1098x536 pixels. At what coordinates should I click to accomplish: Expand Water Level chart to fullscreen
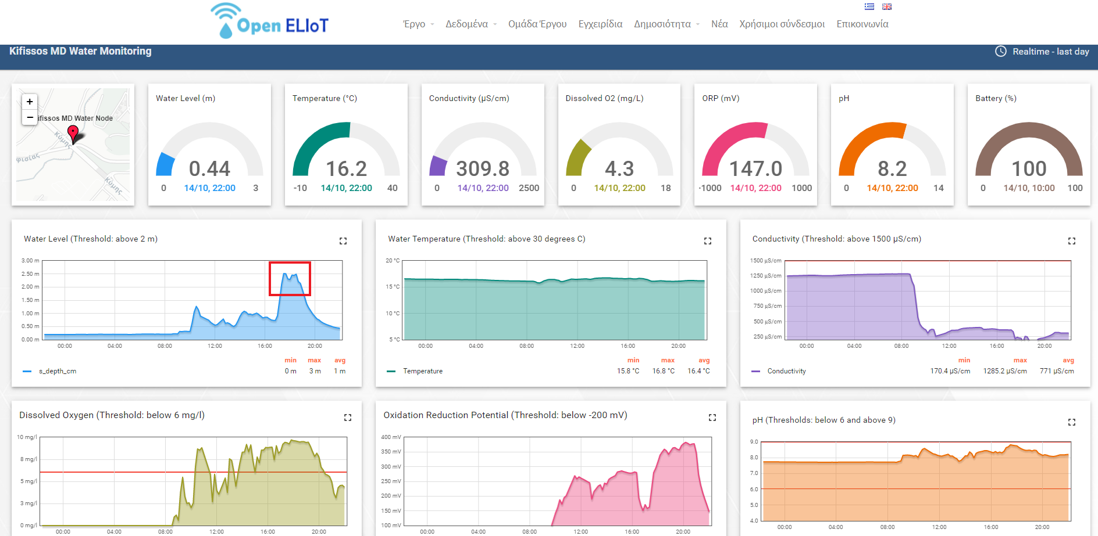pos(343,241)
